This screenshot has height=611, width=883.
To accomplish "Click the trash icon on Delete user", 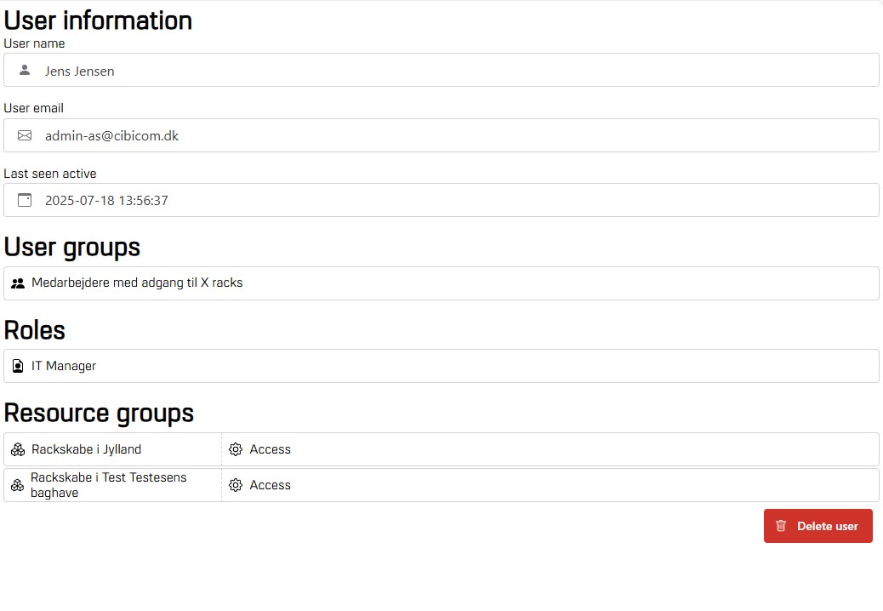I will click(x=781, y=526).
